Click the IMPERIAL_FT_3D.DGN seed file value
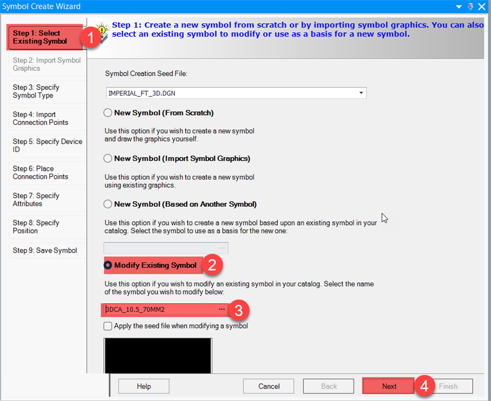Image resolution: width=491 pixels, height=401 pixels. coord(142,93)
